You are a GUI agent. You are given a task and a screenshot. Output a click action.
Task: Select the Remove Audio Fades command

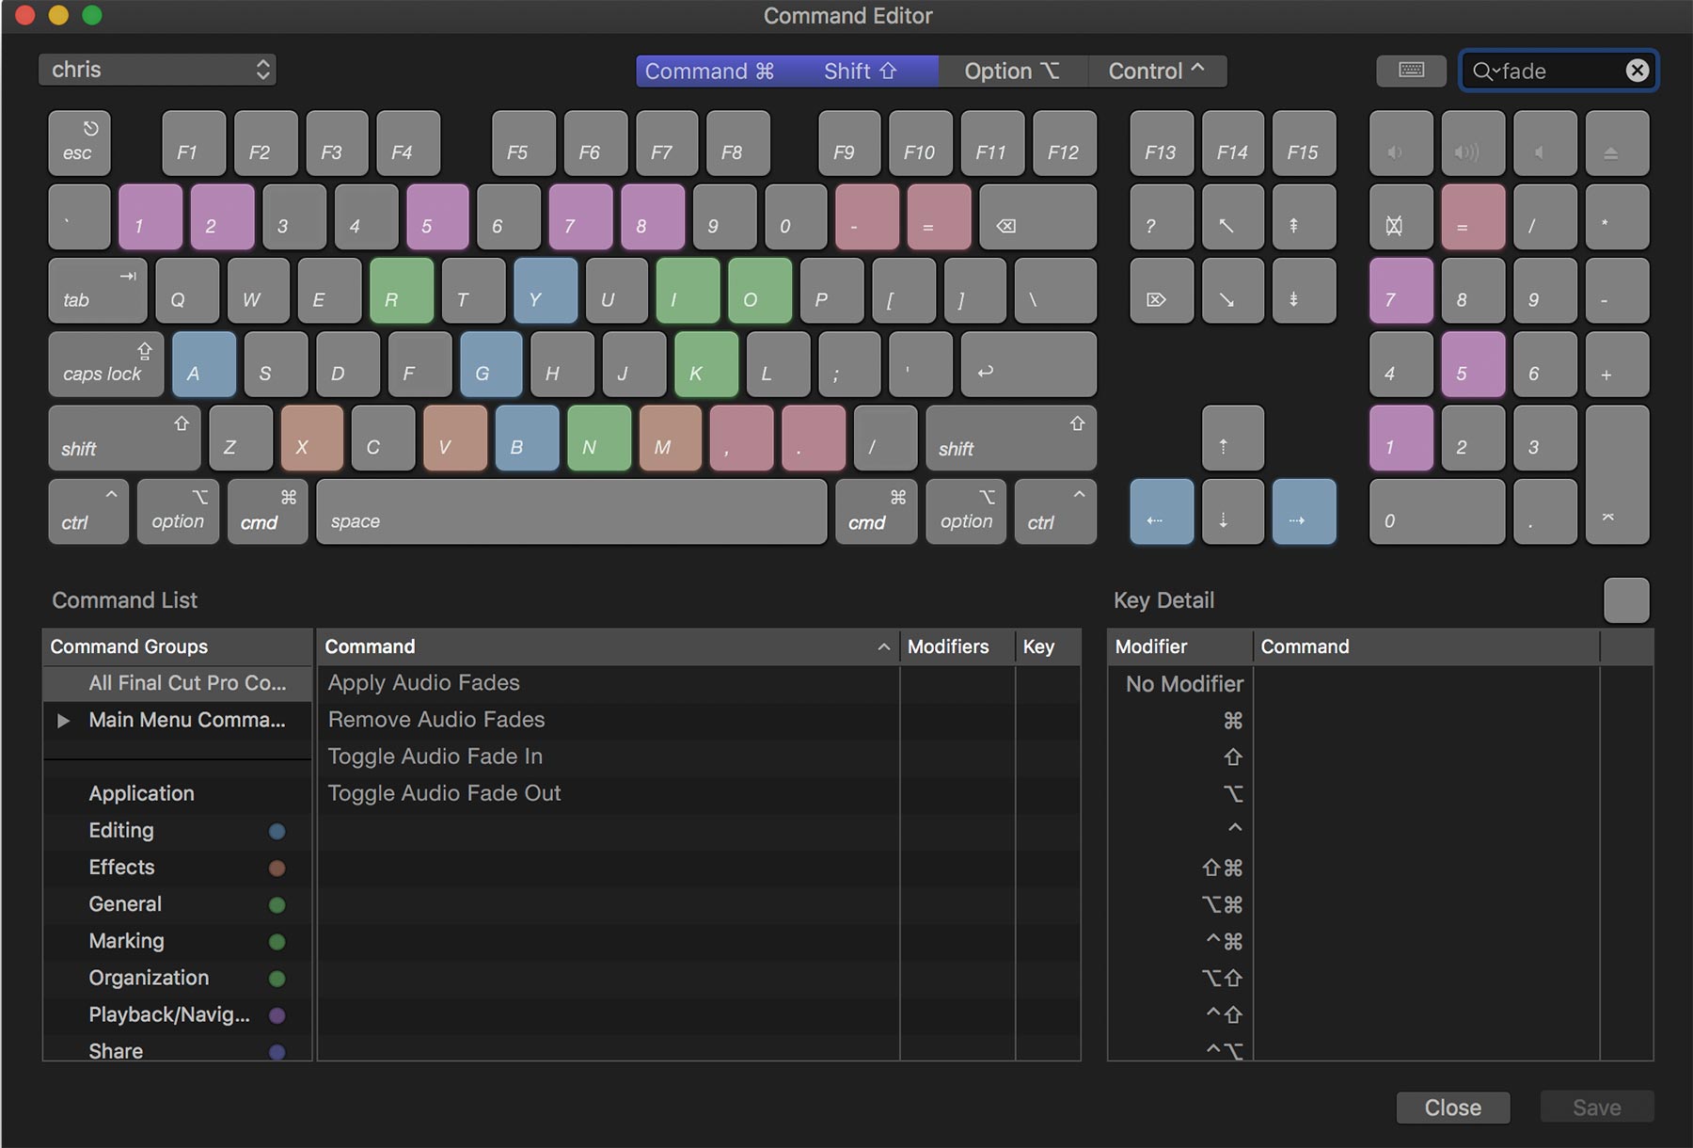tap(699, 720)
